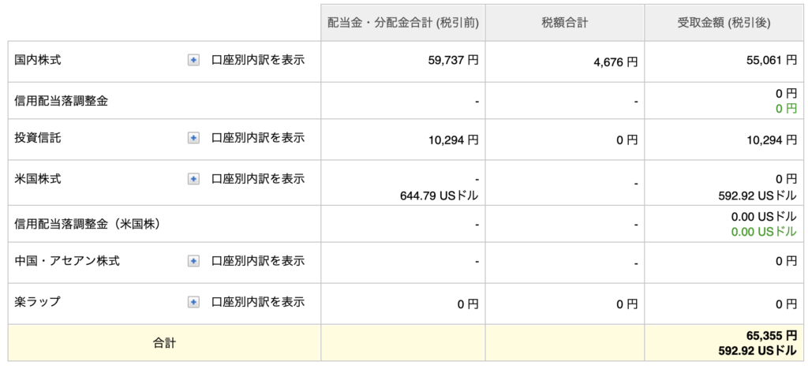Image resolution: width=808 pixels, height=369 pixels.
Task: Show 口座別内訳 for 投資信託
Action: pyautogui.click(x=258, y=138)
